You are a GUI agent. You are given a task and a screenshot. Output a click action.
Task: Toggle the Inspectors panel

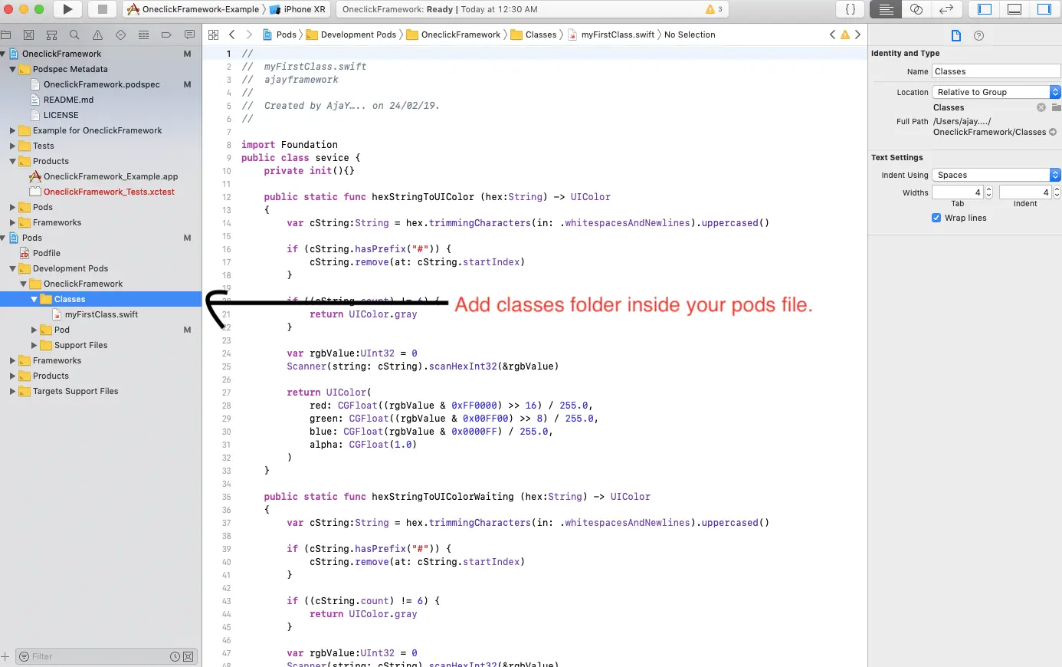1044,9
